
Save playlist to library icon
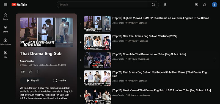tap(23, 72)
